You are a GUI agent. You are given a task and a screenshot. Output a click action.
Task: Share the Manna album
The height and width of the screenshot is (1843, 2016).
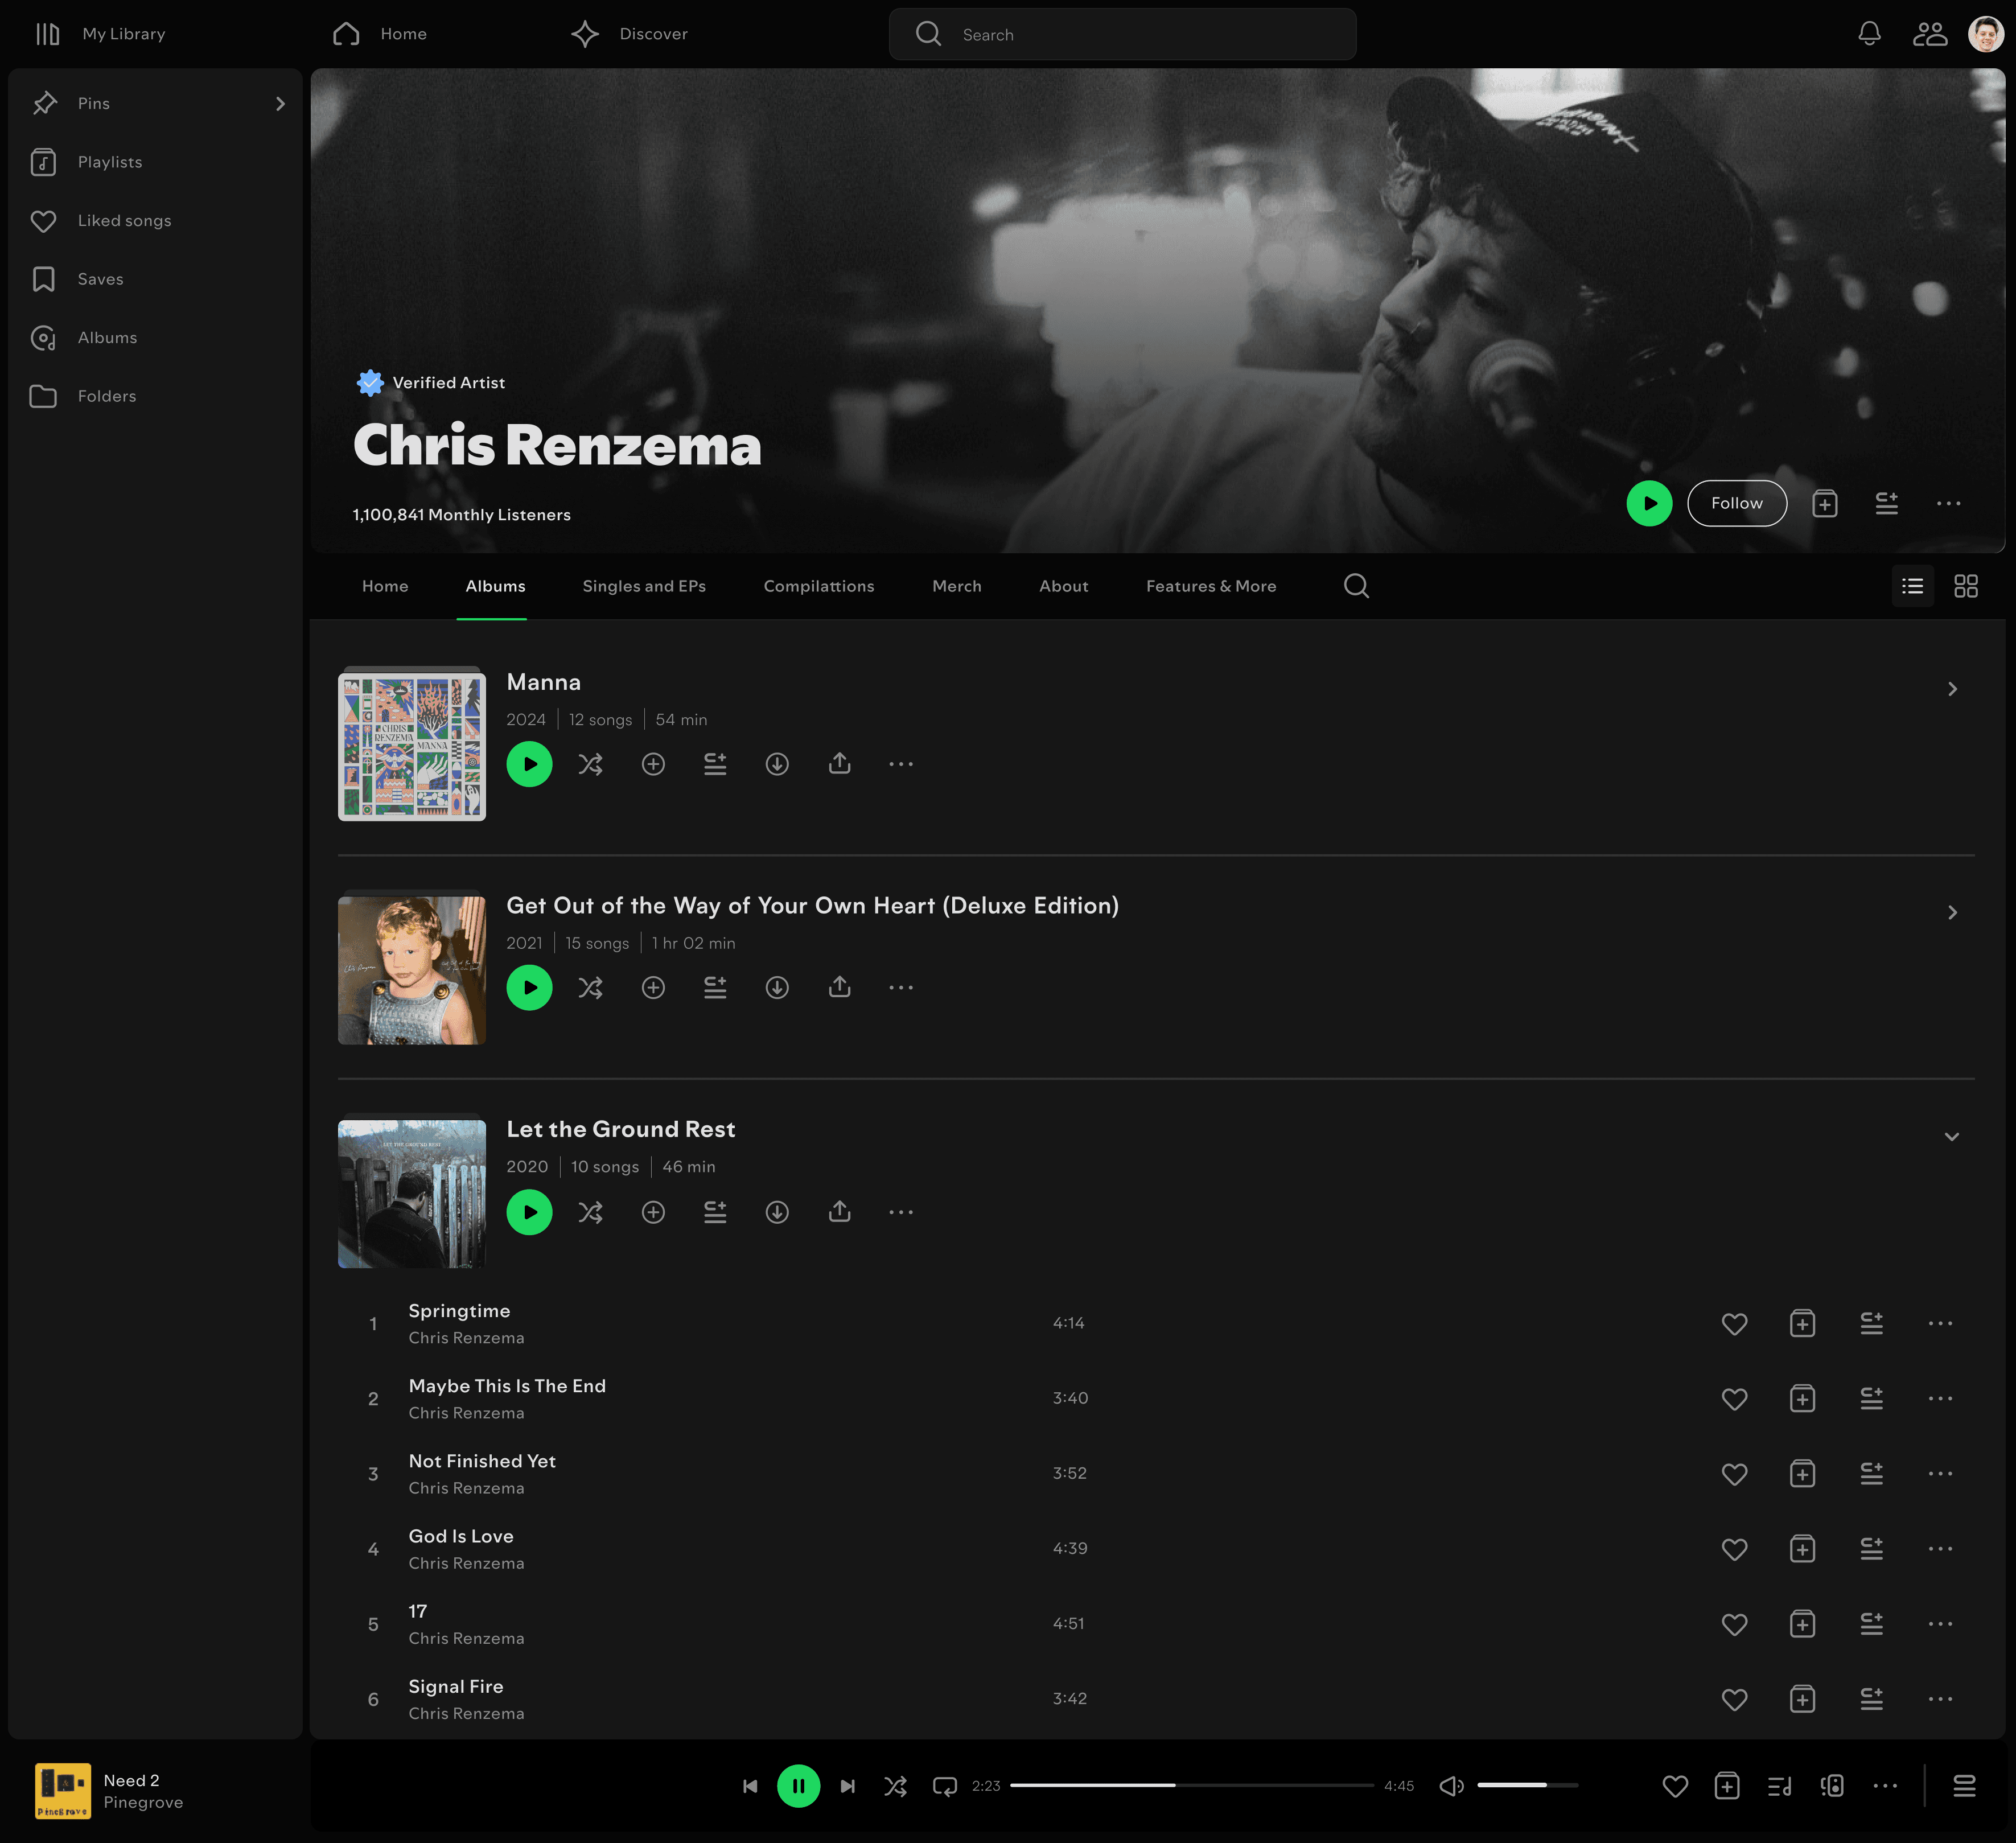coord(839,763)
